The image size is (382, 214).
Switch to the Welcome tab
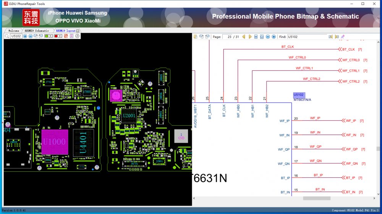click(13, 30)
